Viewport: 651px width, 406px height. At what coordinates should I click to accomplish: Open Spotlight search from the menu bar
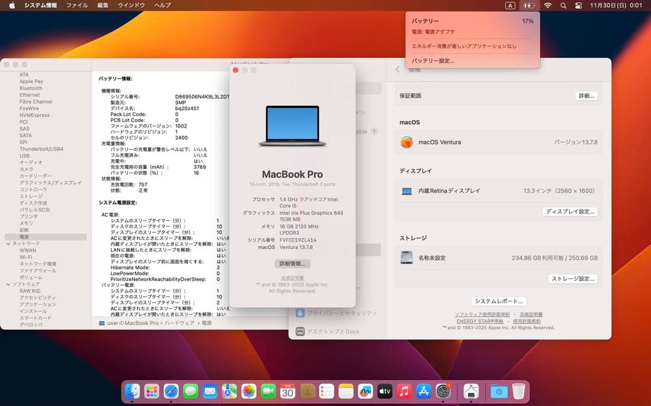tap(564, 5)
